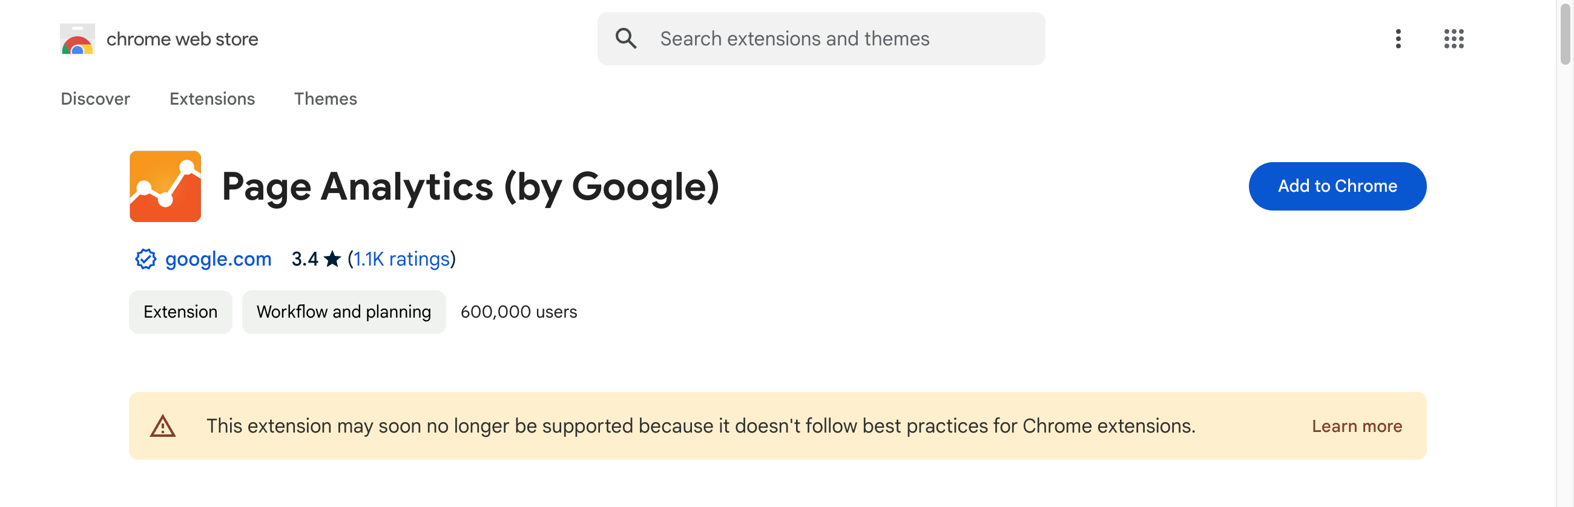Click Add to Chrome
Screen dimensions: 1574x507
point(1337,186)
